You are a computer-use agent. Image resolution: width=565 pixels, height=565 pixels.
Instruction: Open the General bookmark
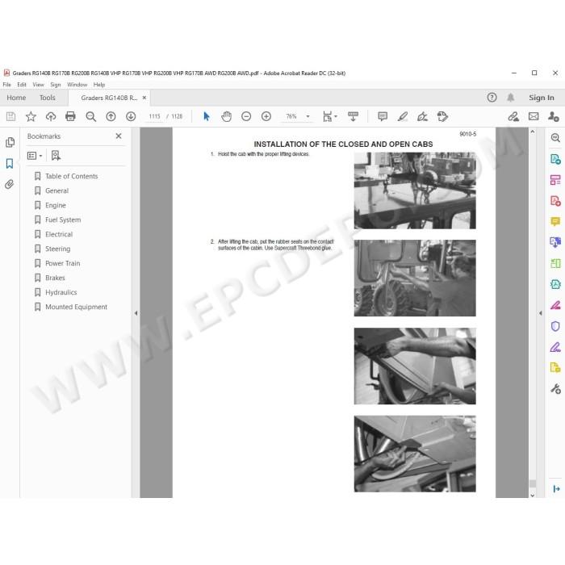click(57, 190)
